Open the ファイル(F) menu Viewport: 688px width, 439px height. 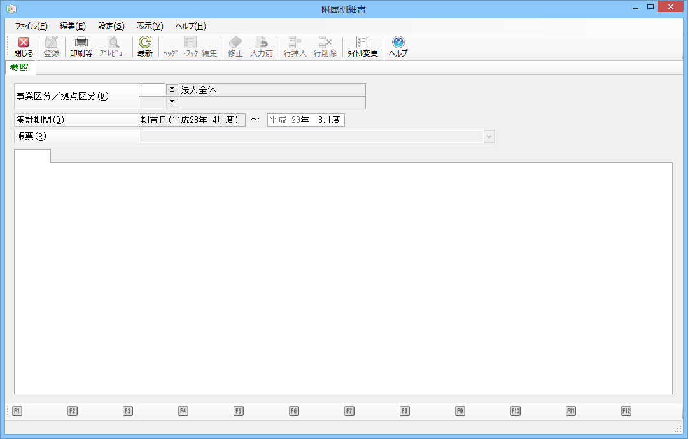click(31, 26)
